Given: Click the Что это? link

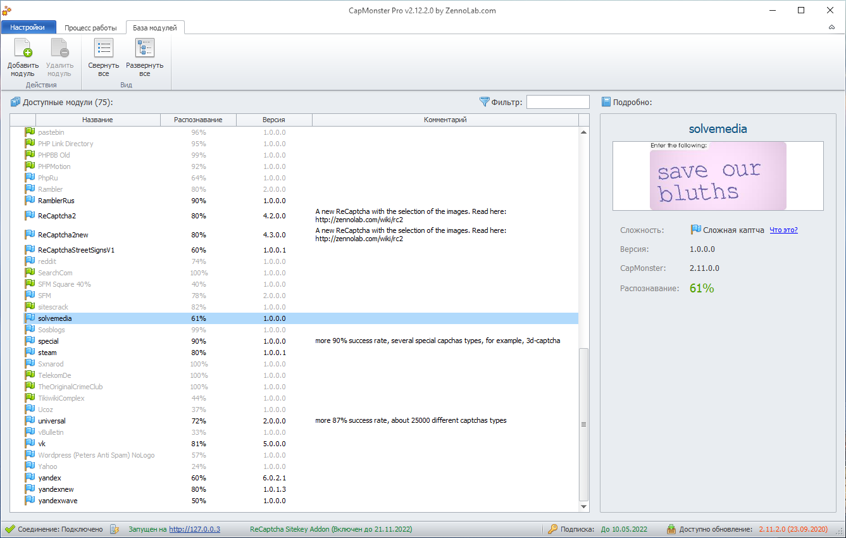Looking at the screenshot, I should (783, 230).
